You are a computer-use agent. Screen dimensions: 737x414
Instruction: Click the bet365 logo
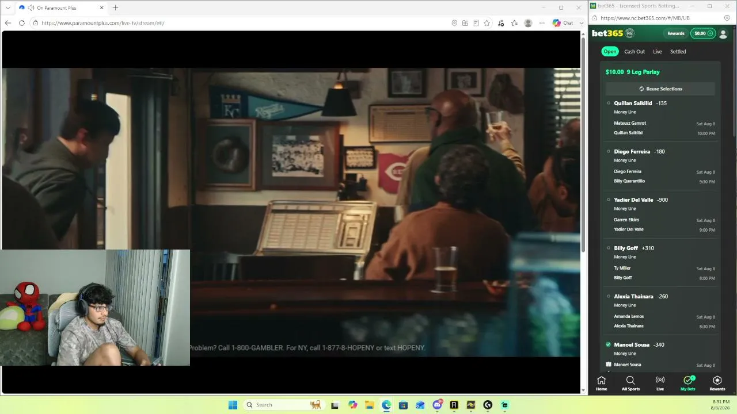[x=607, y=33]
